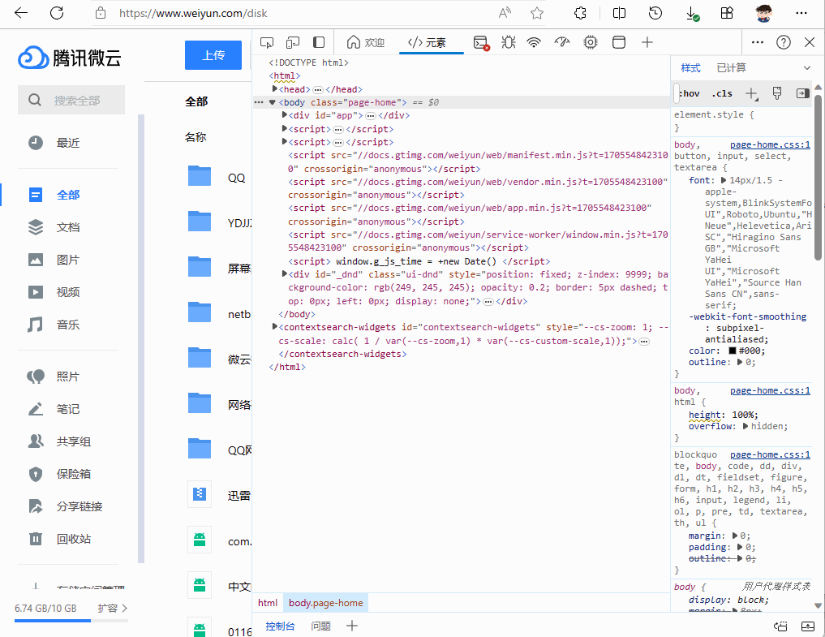Toggle the :hov element state panel
Screen dimensions: 825x637
click(x=690, y=93)
